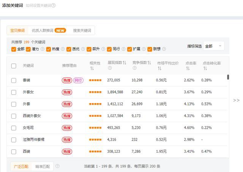Click the help icon next to 热搜 filter
This screenshot has width=243, height=172.
pyautogui.click(x=63, y=49)
